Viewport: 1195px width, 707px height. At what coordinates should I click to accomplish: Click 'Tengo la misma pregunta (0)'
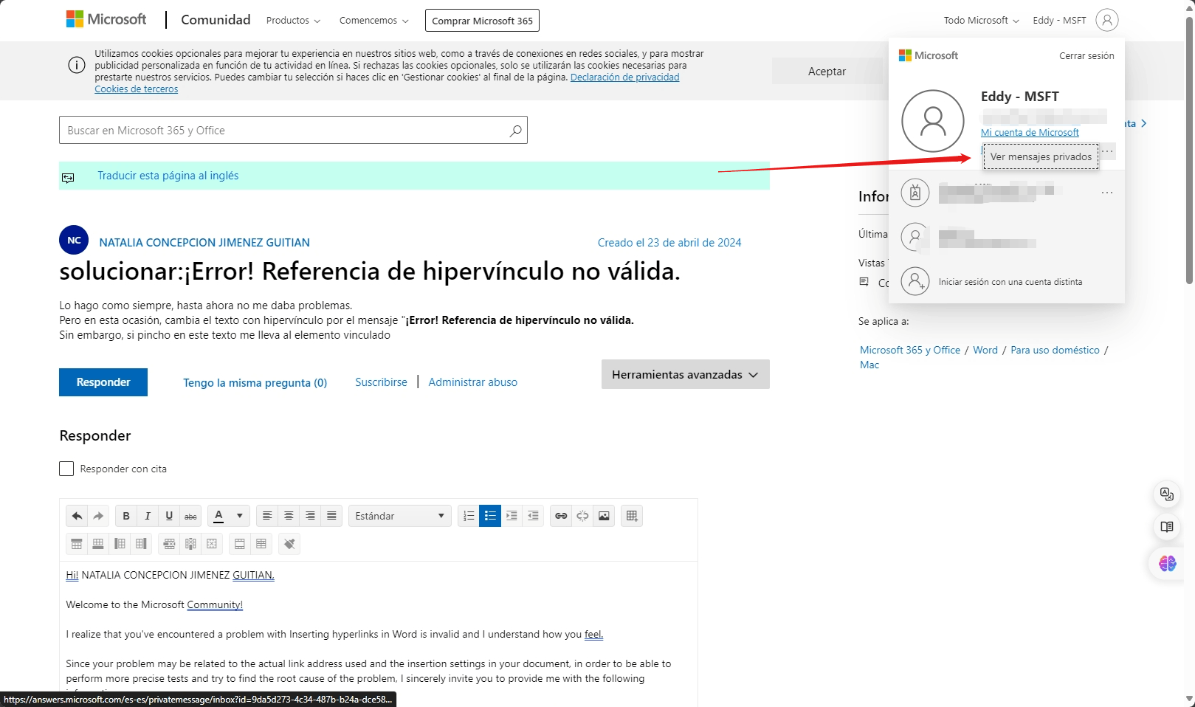point(255,383)
